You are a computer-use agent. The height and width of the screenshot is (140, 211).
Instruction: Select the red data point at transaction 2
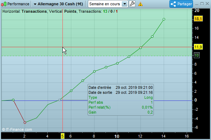pyautogui.click(x=25, y=122)
